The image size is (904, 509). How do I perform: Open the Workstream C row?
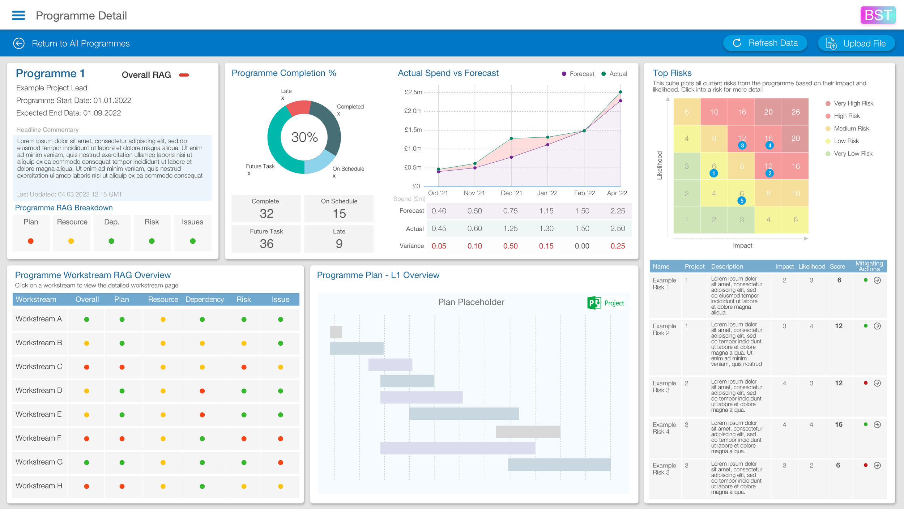click(39, 367)
